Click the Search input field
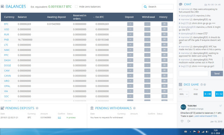Viewport: 224px width, 135px height. coord(158,7)
